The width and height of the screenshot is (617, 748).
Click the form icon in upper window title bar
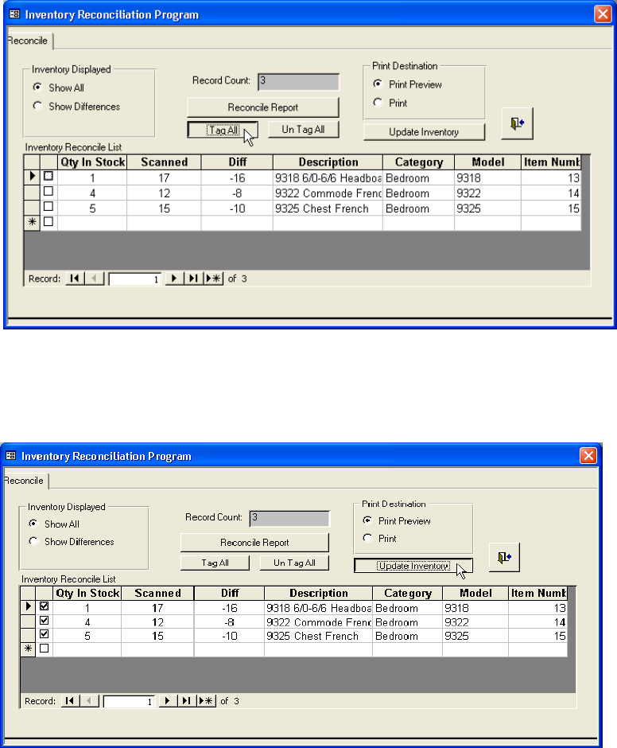click(15, 14)
